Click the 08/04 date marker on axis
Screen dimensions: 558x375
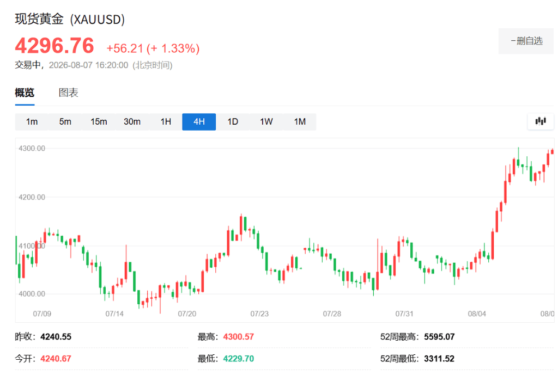[477, 314]
